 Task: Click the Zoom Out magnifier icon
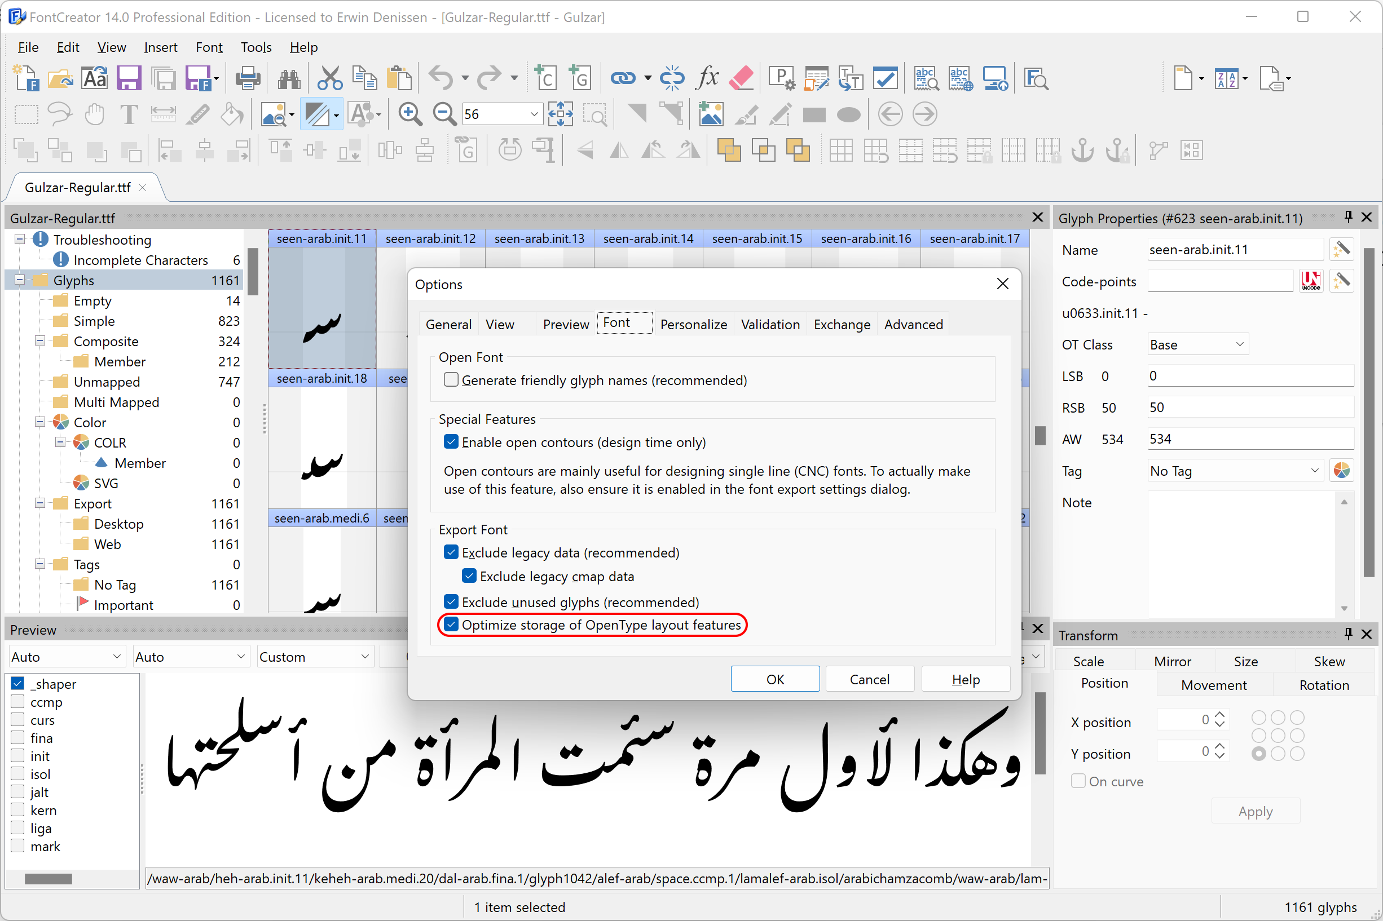pos(444,114)
